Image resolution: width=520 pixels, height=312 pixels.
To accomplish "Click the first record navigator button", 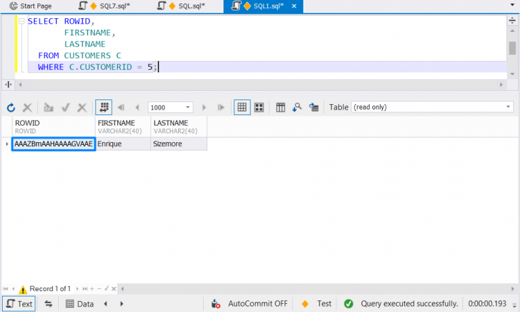I will coord(5,289).
